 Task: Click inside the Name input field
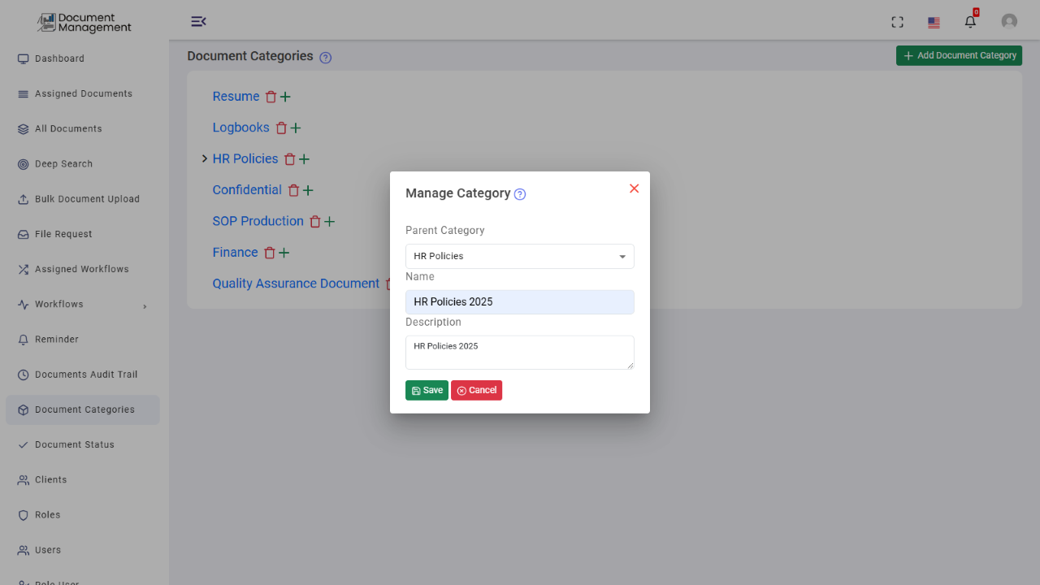coord(519,301)
